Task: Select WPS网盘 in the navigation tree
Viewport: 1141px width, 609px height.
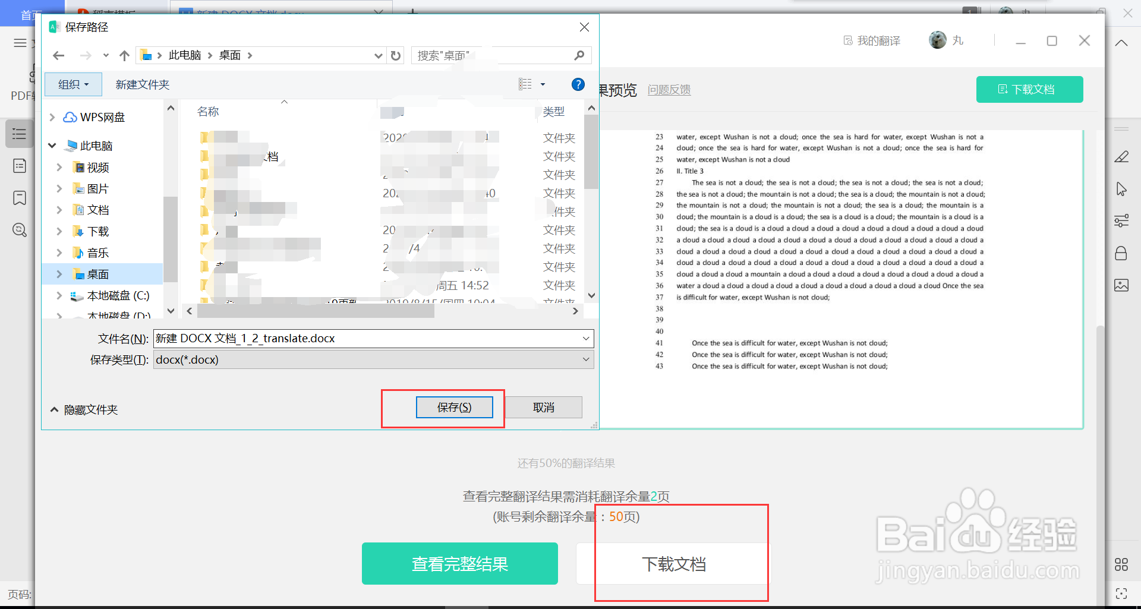Action: click(102, 117)
